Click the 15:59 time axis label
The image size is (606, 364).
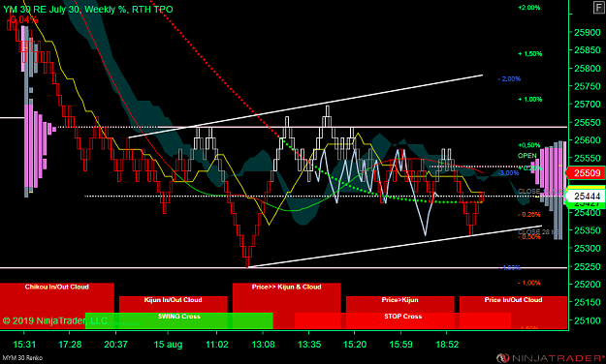click(x=400, y=344)
